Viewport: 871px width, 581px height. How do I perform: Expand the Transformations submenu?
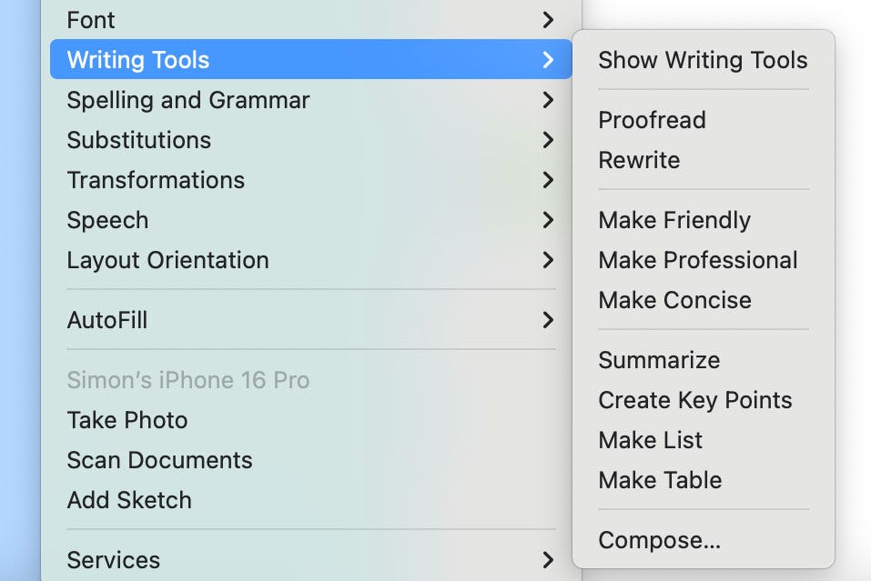(311, 180)
